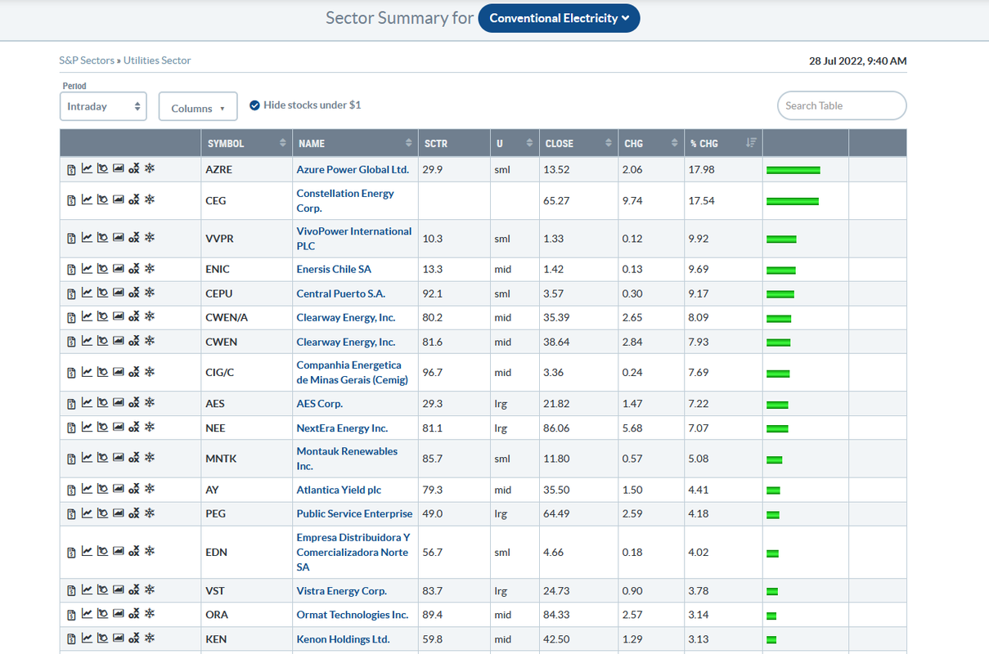The height and width of the screenshot is (654, 989).
Task: Toggle the Hide stocks under $1 checkbox
Action: click(254, 105)
